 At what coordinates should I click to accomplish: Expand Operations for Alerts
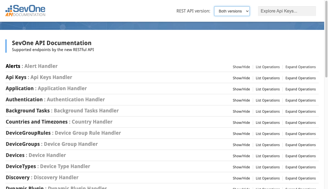[300, 67]
